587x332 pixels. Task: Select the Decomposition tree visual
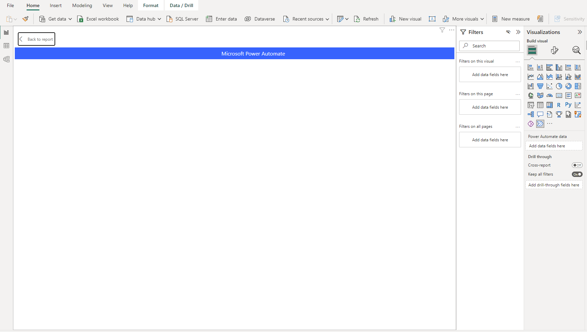(x=531, y=114)
